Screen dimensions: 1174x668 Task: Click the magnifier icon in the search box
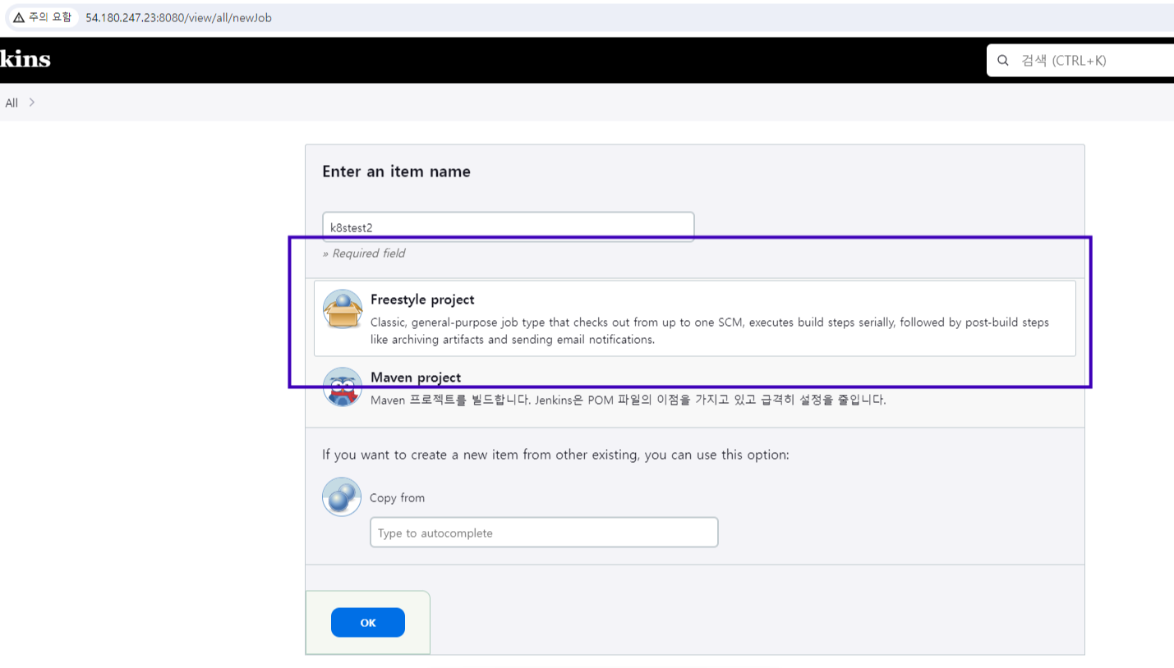pyautogui.click(x=1003, y=60)
